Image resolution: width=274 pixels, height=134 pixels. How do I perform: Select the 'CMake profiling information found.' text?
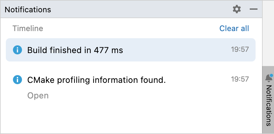[96, 80]
